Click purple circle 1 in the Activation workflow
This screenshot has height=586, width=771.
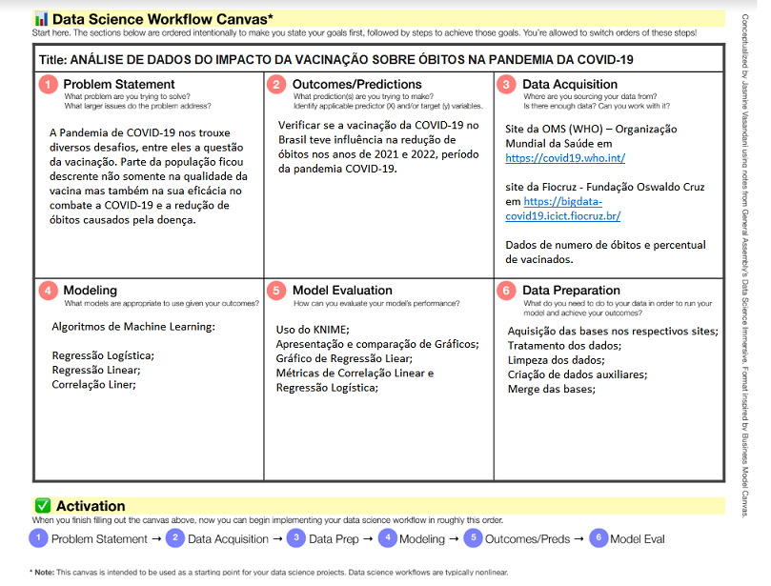point(38,538)
